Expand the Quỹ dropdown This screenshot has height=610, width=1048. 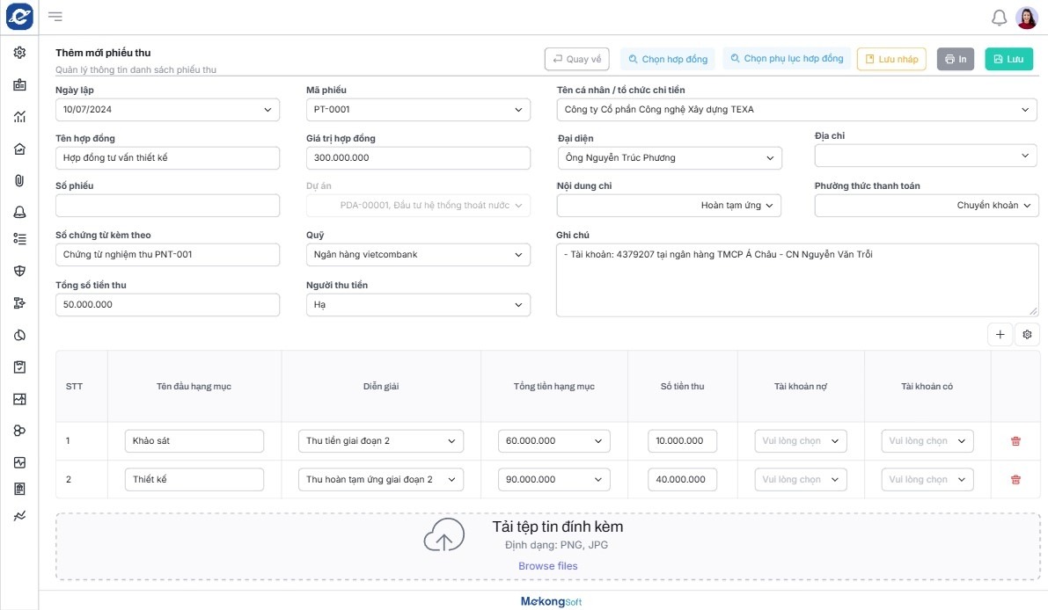pyautogui.click(x=418, y=255)
